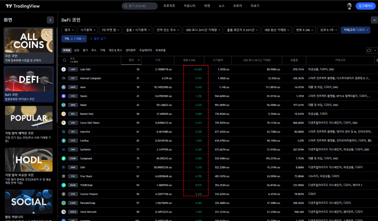Click the LDO ticker badge
Screen dimensions: 378x221
point(73,69)
